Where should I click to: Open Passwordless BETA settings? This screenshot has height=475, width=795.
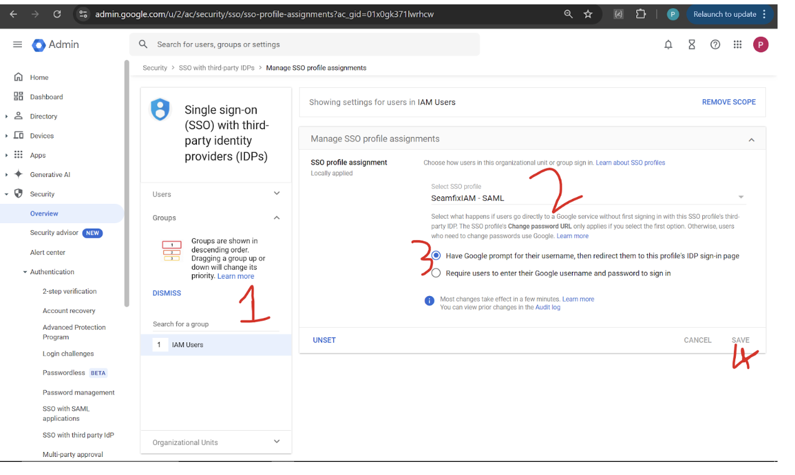coord(75,373)
